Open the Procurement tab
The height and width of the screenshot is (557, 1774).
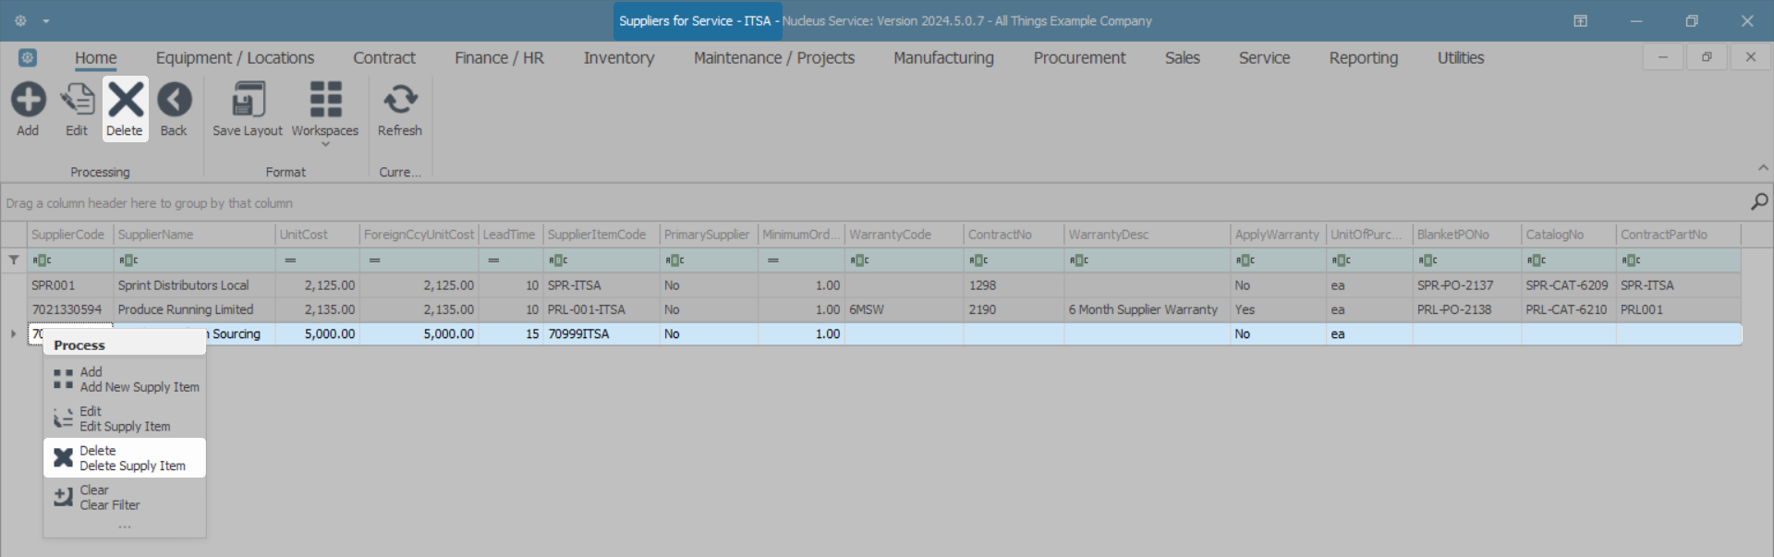pos(1079,57)
